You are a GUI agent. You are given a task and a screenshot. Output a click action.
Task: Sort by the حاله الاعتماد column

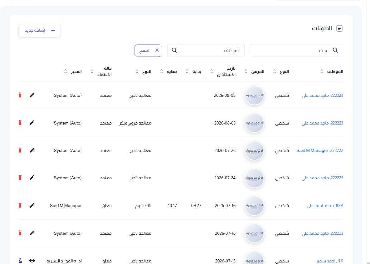coord(92,71)
